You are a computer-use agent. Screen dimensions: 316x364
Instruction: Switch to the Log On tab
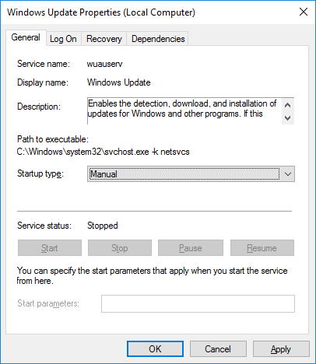click(x=63, y=39)
